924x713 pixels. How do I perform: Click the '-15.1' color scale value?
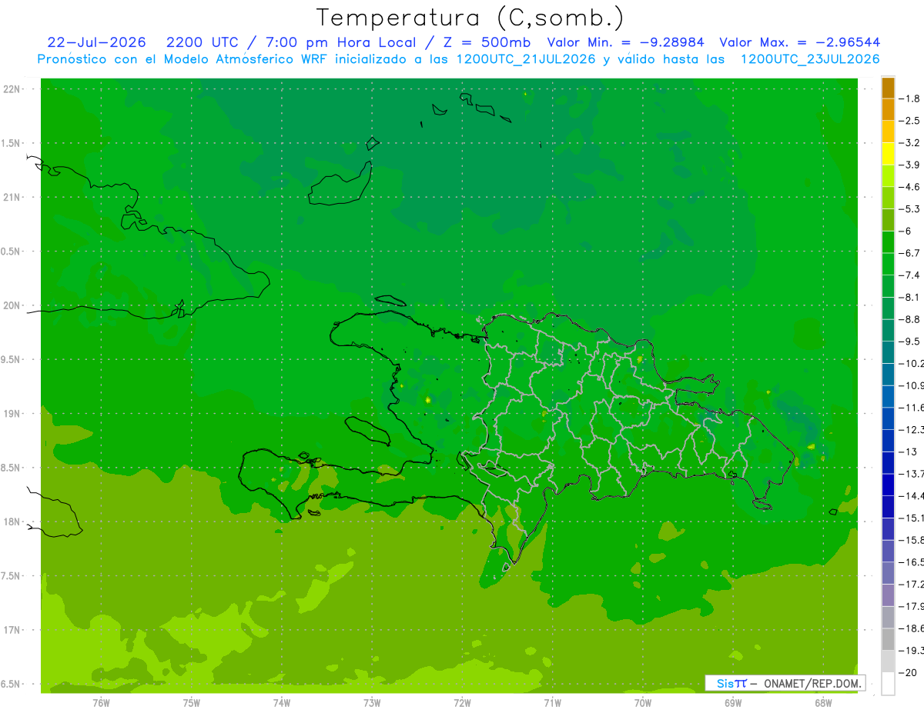[x=911, y=518]
